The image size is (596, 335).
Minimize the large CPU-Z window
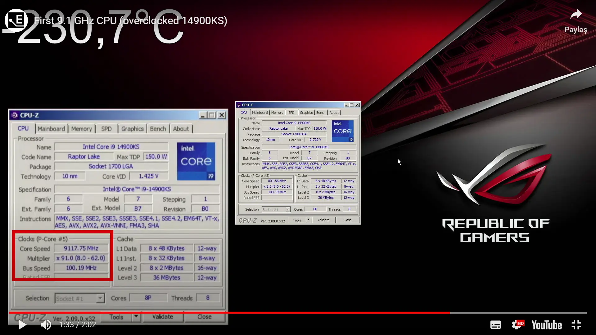pos(203,115)
